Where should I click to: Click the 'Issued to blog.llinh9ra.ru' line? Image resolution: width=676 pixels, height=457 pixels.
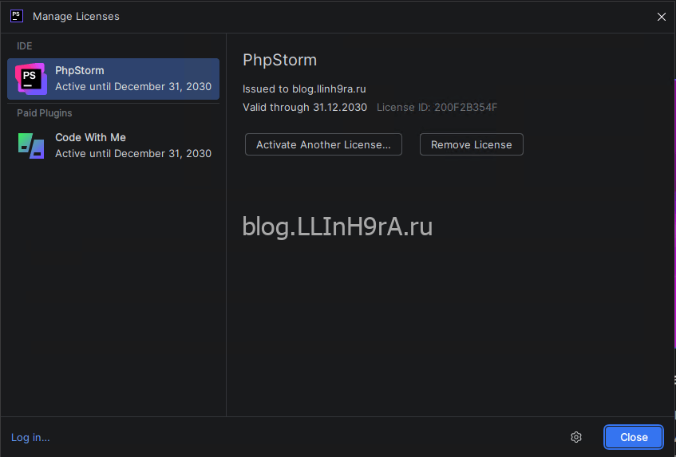point(304,89)
